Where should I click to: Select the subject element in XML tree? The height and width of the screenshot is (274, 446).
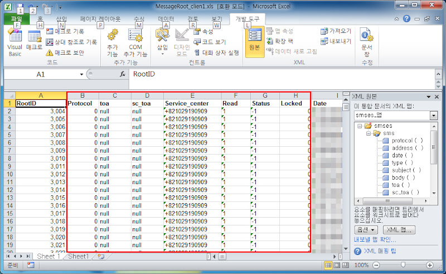coord(401,170)
